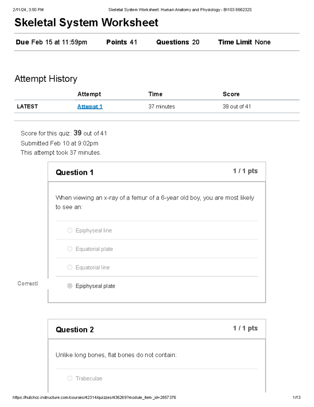Select the Equatorial line radio button
This screenshot has width=314, height=407.
point(70,267)
